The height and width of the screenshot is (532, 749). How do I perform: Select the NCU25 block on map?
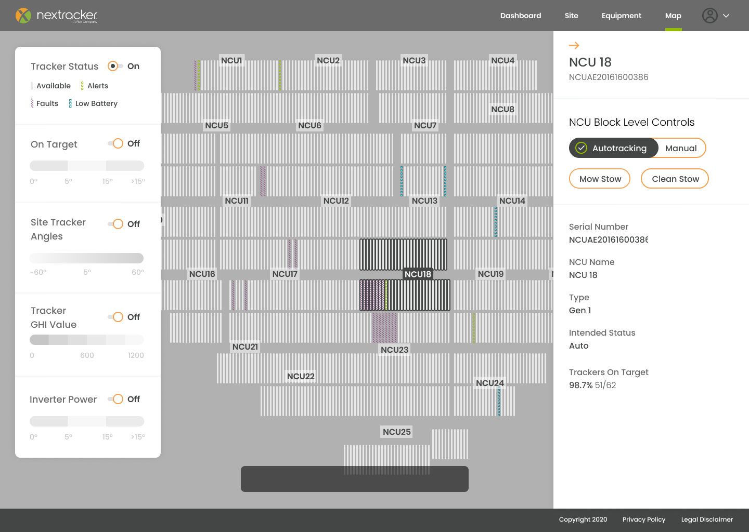pyautogui.click(x=396, y=432)
